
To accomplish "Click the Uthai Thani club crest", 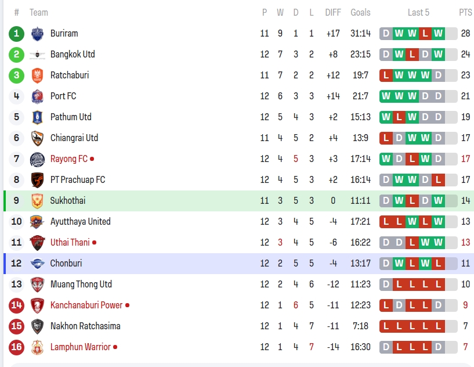I will pos(37,243).
